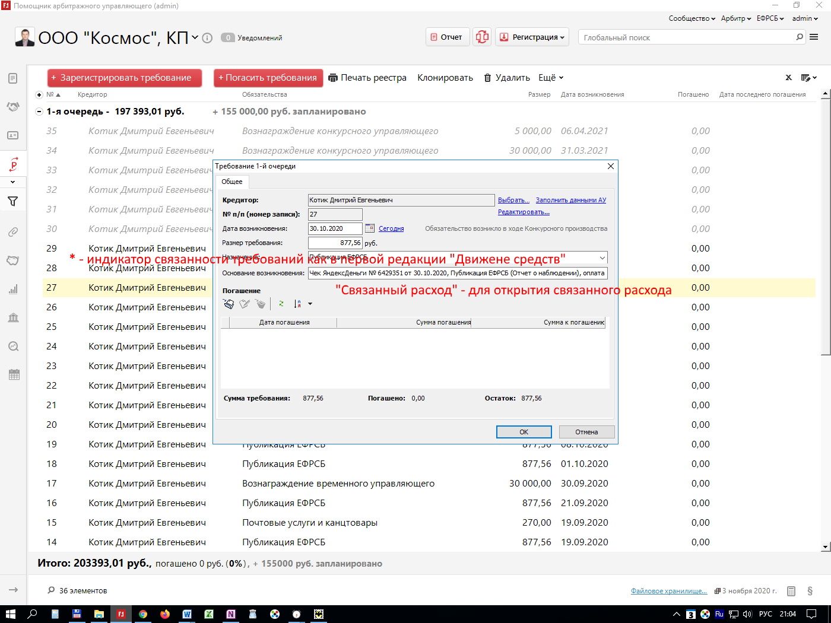The height and width of the screenshot is (623, 831).
Task: Open the bank building icon in the sidebar
Action: tap(13, 317)
